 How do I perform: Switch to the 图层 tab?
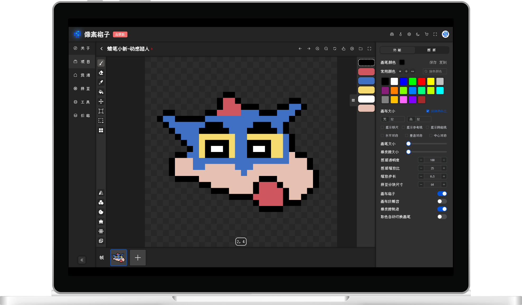coord(431,50)
